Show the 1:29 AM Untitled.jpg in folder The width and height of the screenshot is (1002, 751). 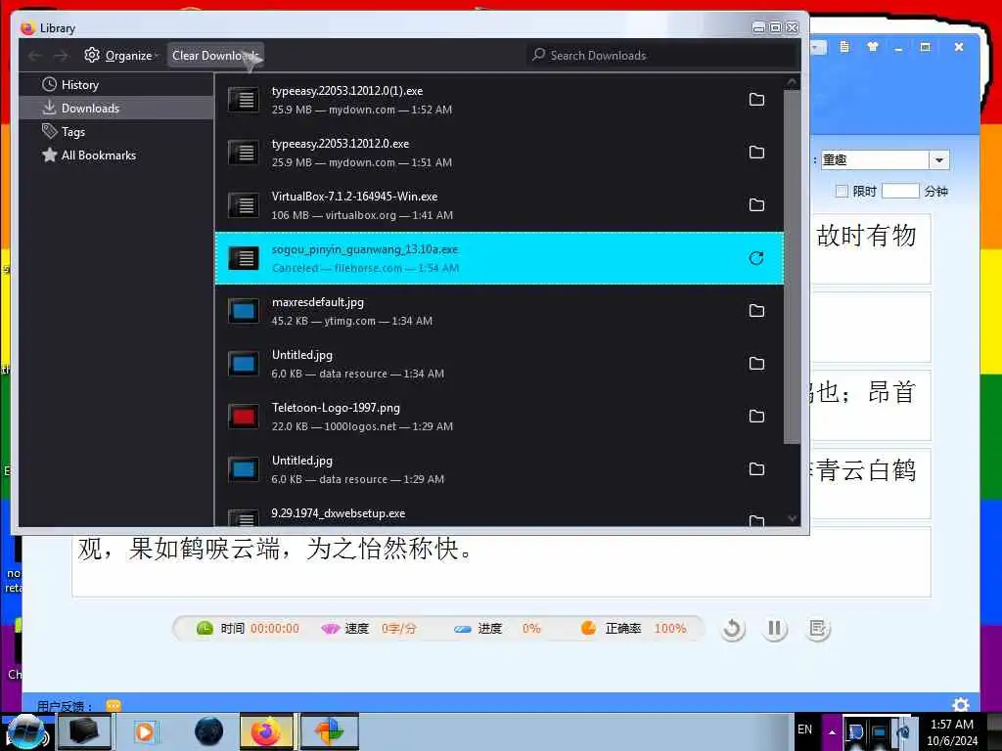pyautogui.click(x=756, y=469)
